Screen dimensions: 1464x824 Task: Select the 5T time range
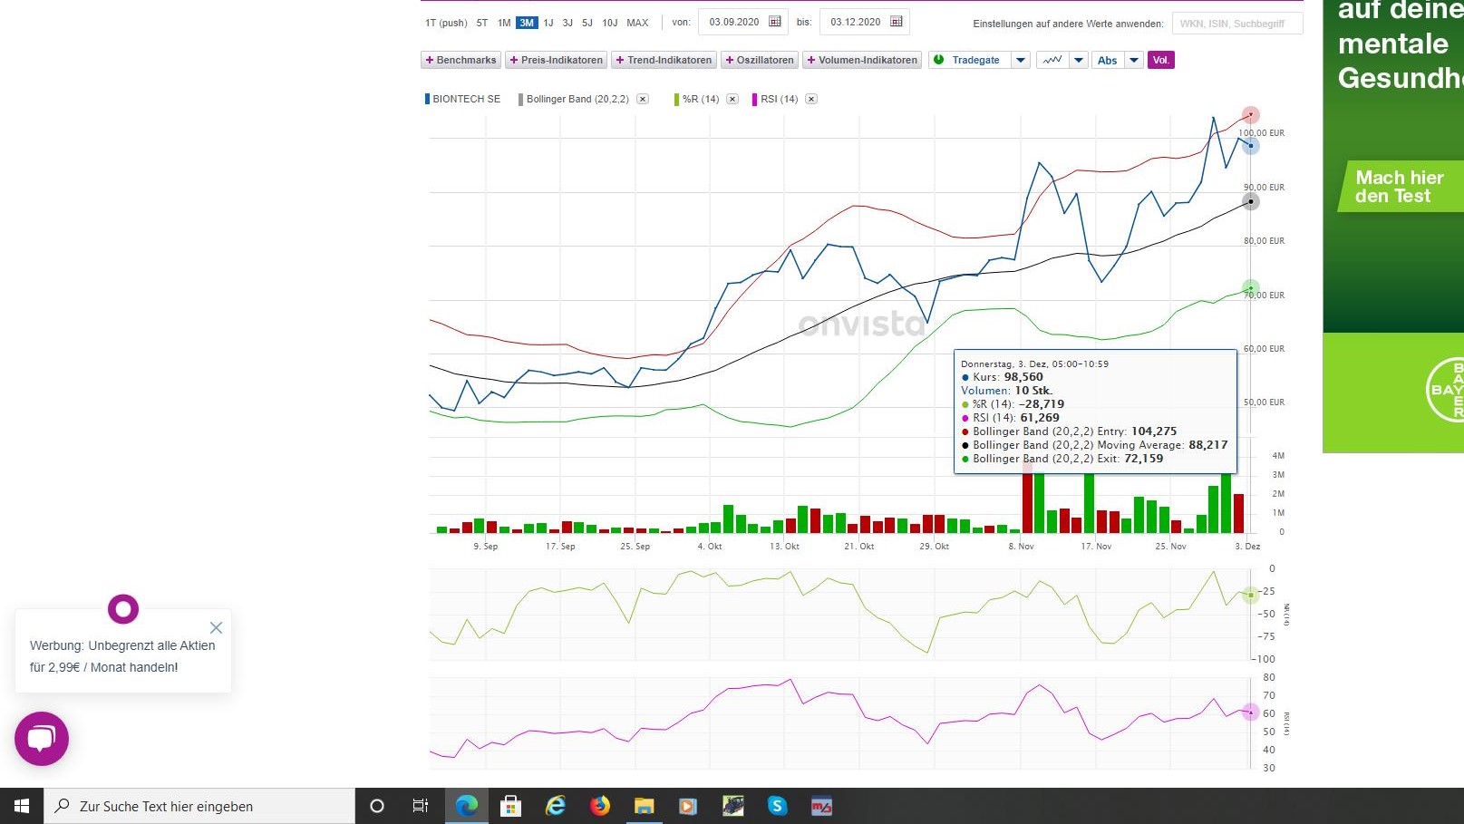[x=482, y=23]
